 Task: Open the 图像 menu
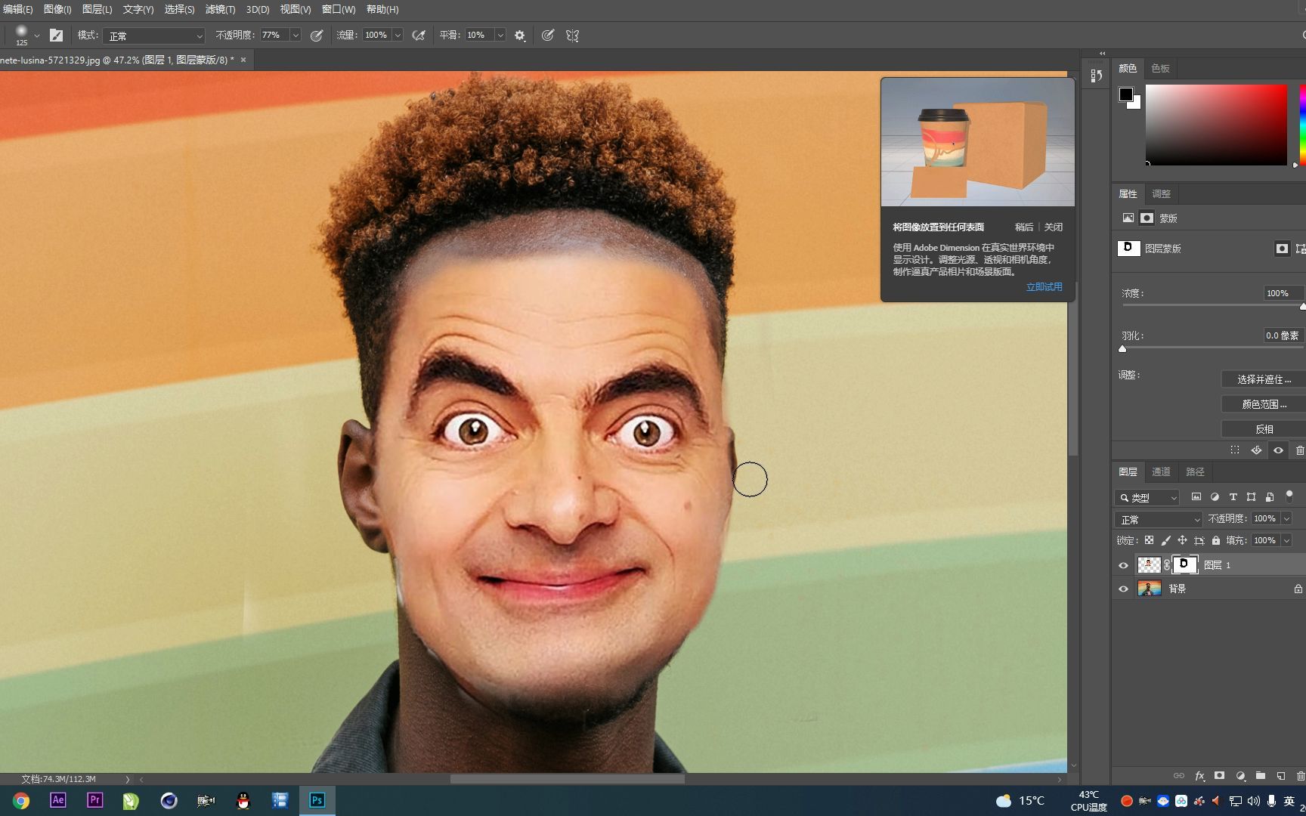[57, 9]
